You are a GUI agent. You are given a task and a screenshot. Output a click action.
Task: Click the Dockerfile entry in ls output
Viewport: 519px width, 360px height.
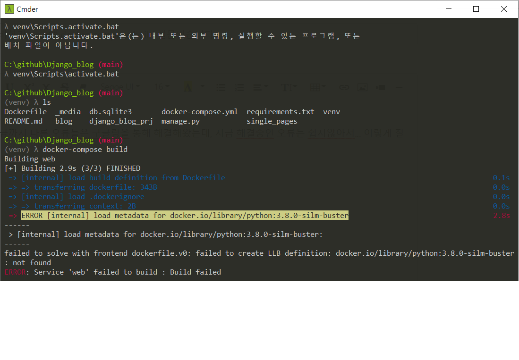[x=26, y=112]
